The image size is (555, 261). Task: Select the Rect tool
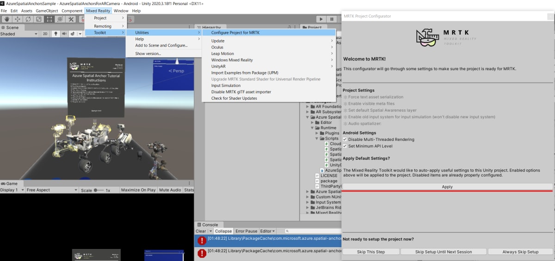(49, 19)
